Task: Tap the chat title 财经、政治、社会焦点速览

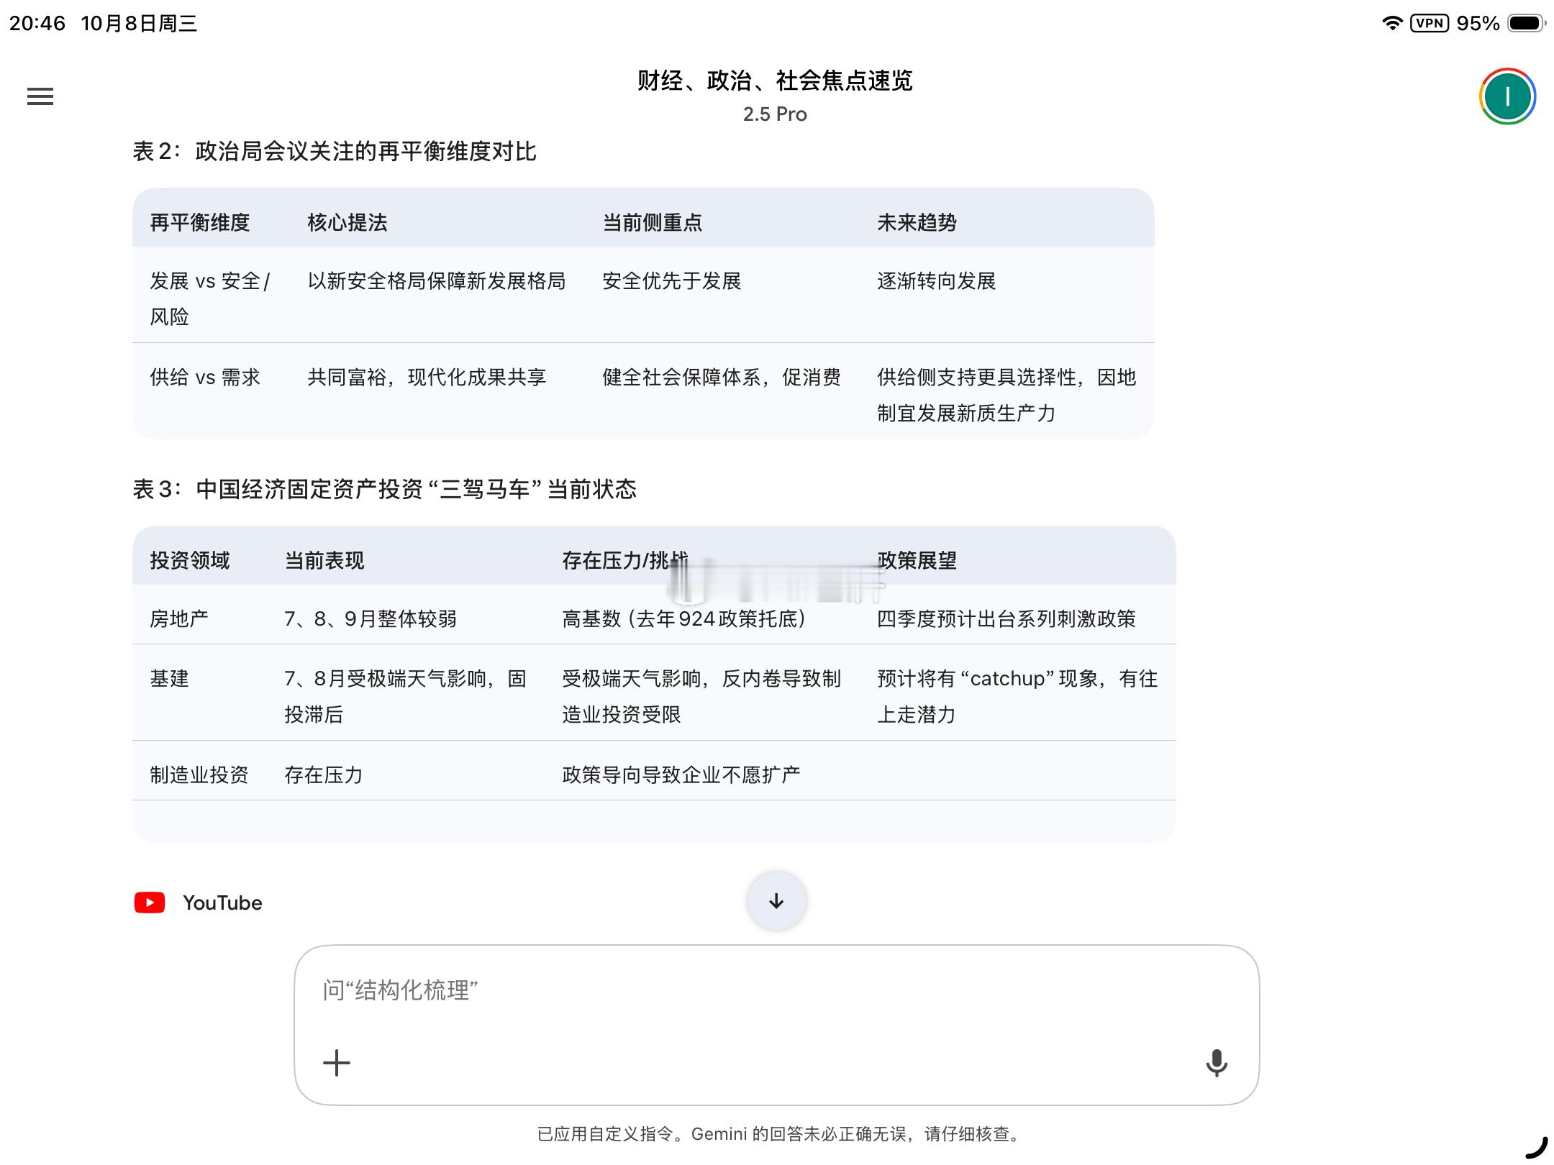Action: tap(775, 81)
